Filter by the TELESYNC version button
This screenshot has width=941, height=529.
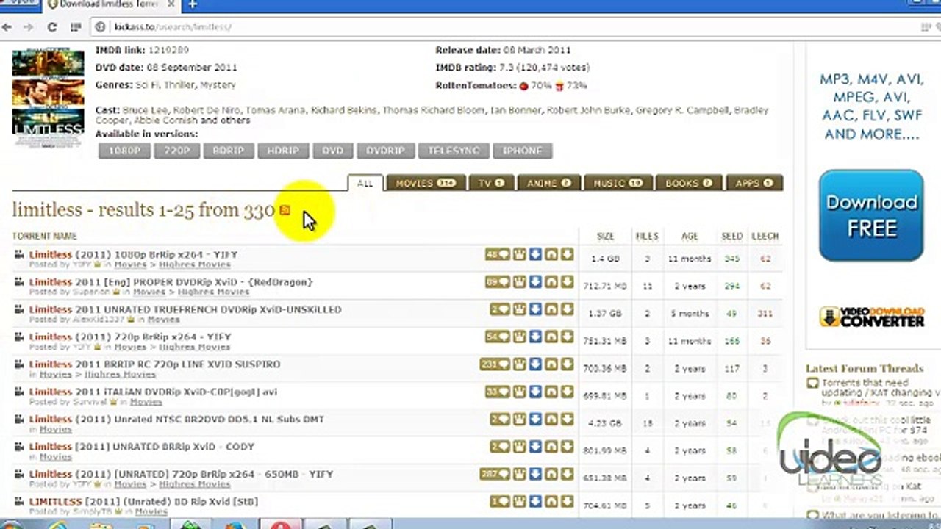pyautogui.click(x=454, y=151)
